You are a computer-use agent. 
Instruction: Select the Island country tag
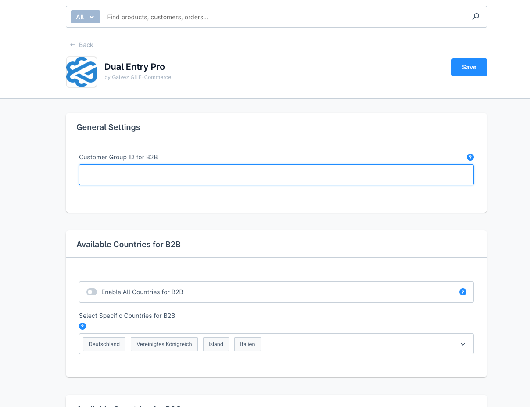(216, 344)
